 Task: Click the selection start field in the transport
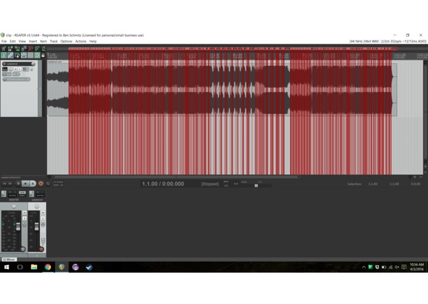click(373, 184)
